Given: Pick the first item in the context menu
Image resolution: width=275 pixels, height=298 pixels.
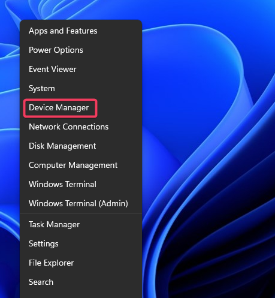Looking at the screenshot, I should pos(81,31).
